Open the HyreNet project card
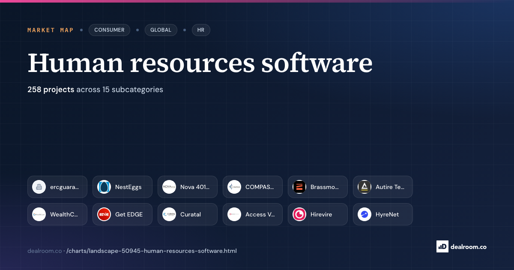Viewport: 514px width, 270px height. click(x=383, y=214)
